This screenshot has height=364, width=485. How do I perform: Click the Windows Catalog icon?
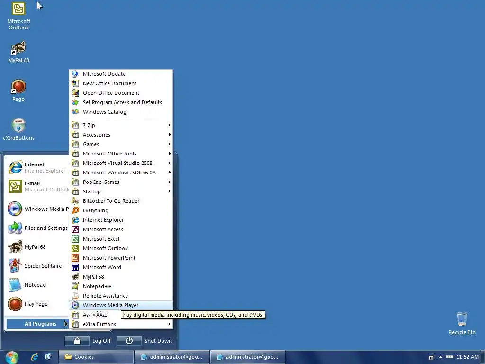point(75,112)
